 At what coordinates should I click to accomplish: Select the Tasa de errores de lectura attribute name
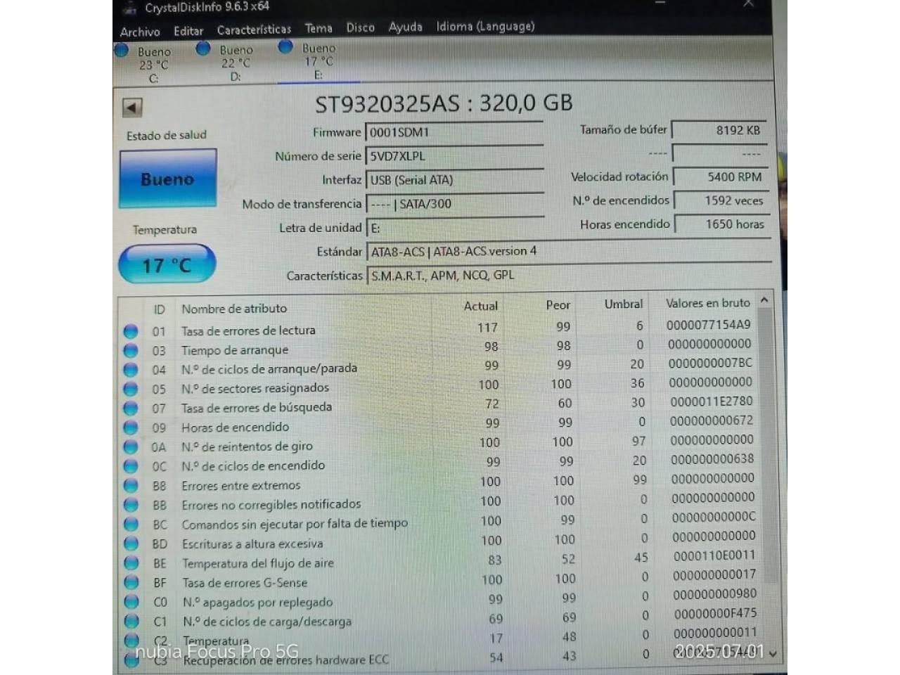(x=248, y=330)
